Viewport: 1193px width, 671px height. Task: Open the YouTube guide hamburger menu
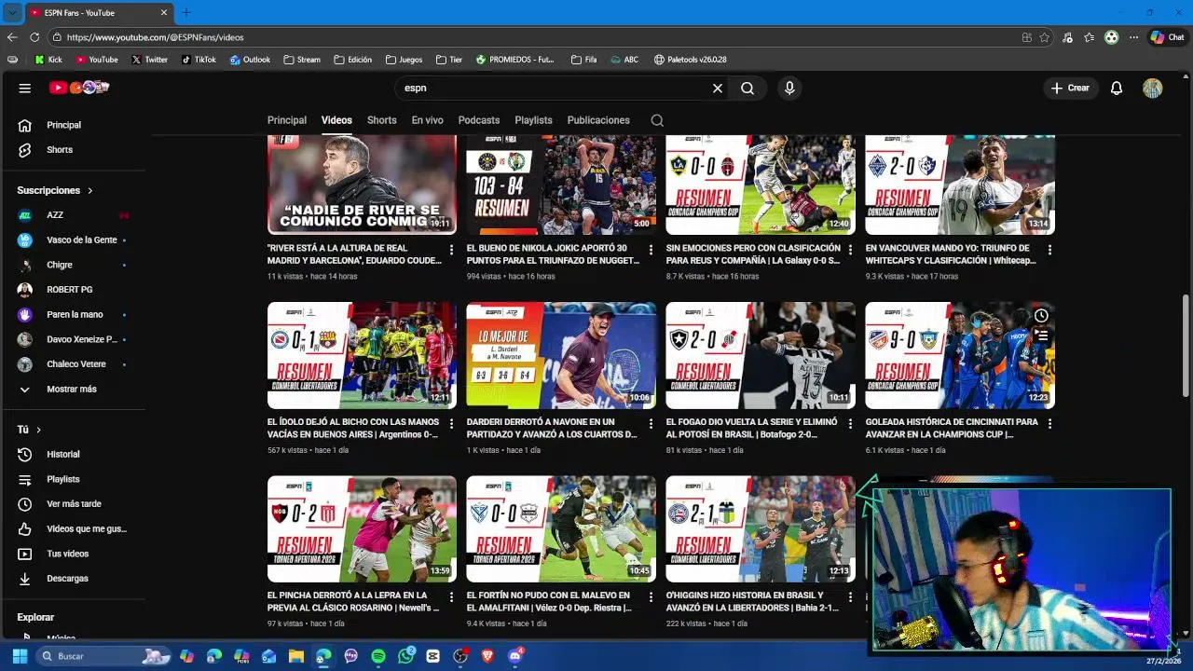click(x=25, y=88)
